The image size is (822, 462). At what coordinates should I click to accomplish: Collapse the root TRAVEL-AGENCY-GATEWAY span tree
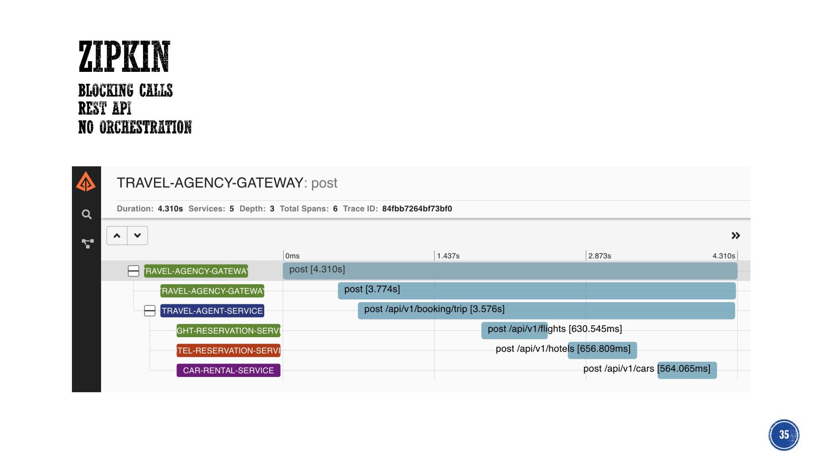[134, 271]
